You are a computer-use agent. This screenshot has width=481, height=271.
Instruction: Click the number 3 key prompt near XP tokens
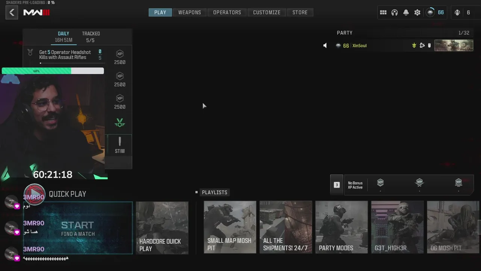coord(337,185)
